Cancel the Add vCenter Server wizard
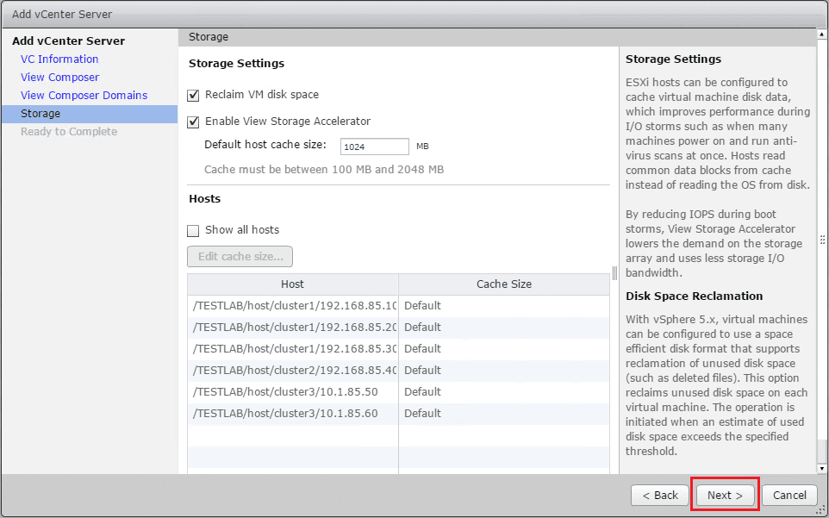The height and width of the screenshot is (518, 829). 789,496
